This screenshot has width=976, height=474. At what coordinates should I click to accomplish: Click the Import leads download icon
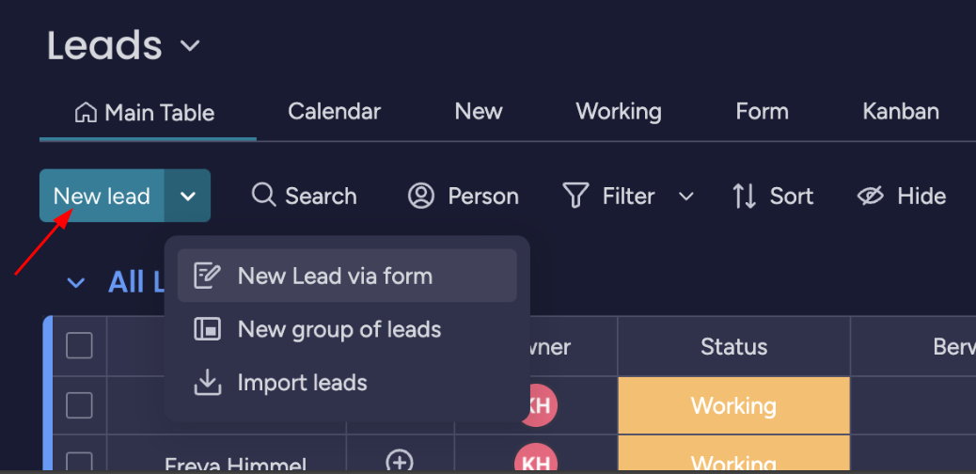click(x=207, y=383)
